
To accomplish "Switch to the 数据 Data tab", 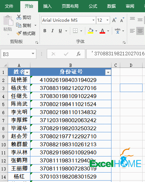I will 111,6.
